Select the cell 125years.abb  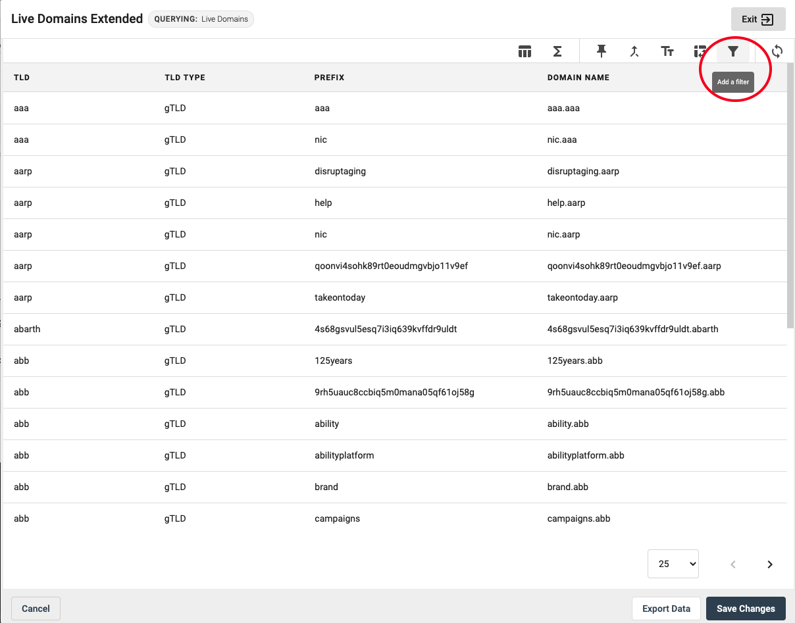click(x=575, y=361)
